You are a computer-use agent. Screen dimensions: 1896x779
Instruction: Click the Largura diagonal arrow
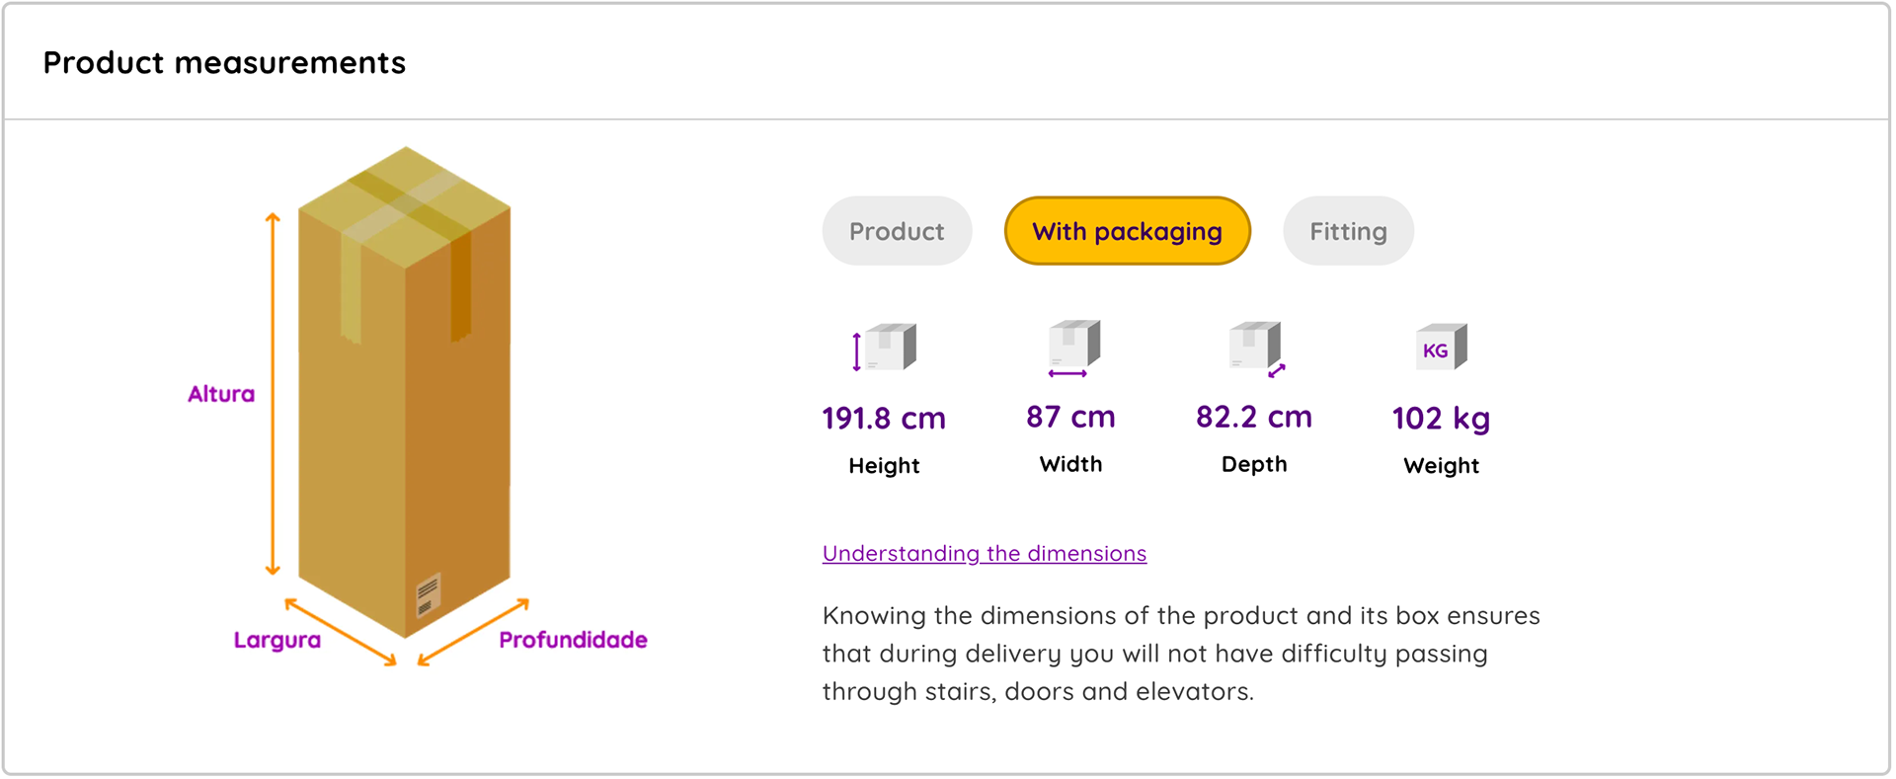click(x=341, y=632)
